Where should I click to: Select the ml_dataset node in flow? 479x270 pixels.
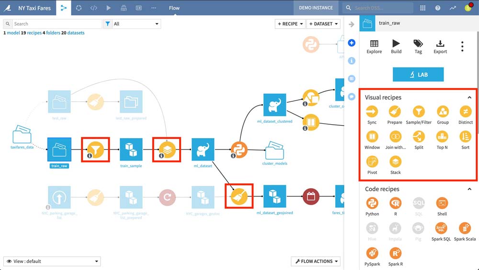point(203,150)
